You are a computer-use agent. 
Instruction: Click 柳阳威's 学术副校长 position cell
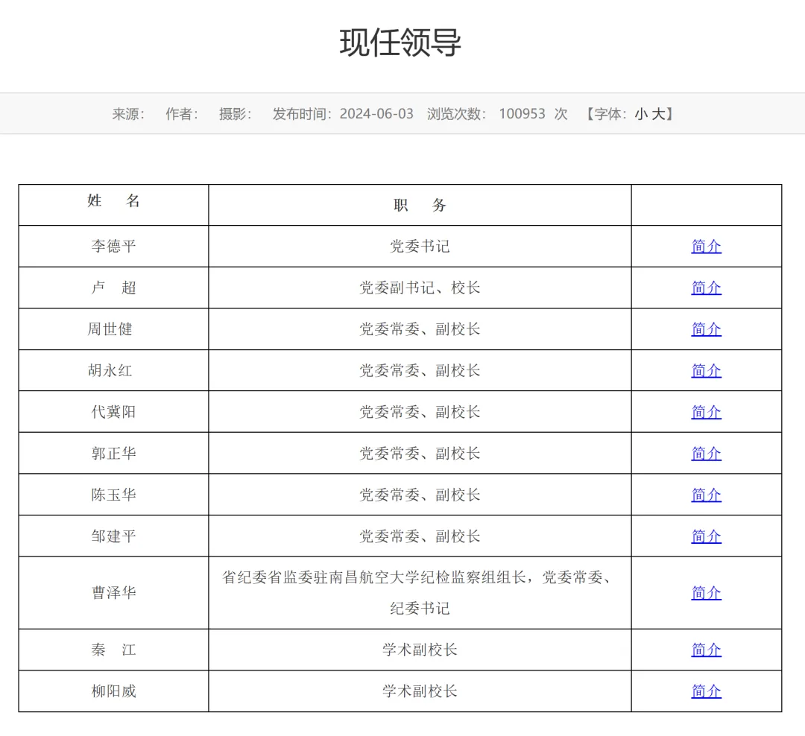click(x=420, y=691)
